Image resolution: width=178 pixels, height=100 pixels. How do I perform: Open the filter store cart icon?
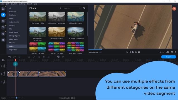84,8
